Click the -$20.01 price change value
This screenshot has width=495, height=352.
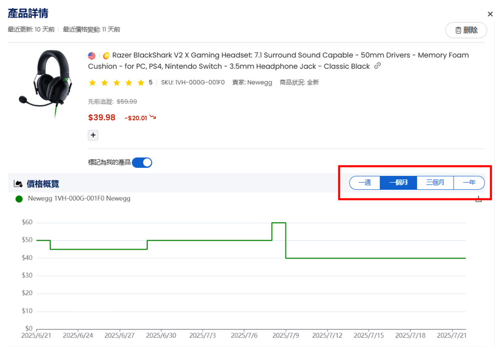click(135, 118)
